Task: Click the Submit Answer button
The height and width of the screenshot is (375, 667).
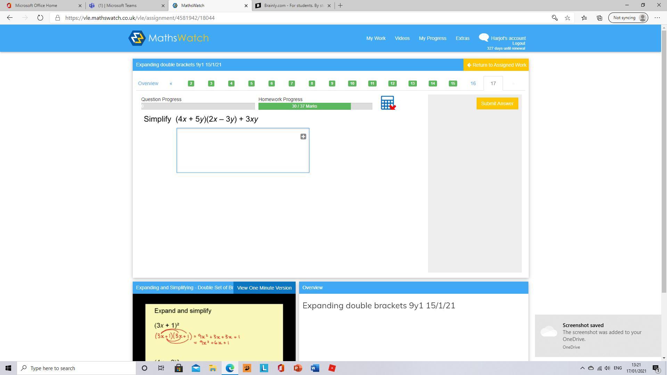Action: coord(497,103)
